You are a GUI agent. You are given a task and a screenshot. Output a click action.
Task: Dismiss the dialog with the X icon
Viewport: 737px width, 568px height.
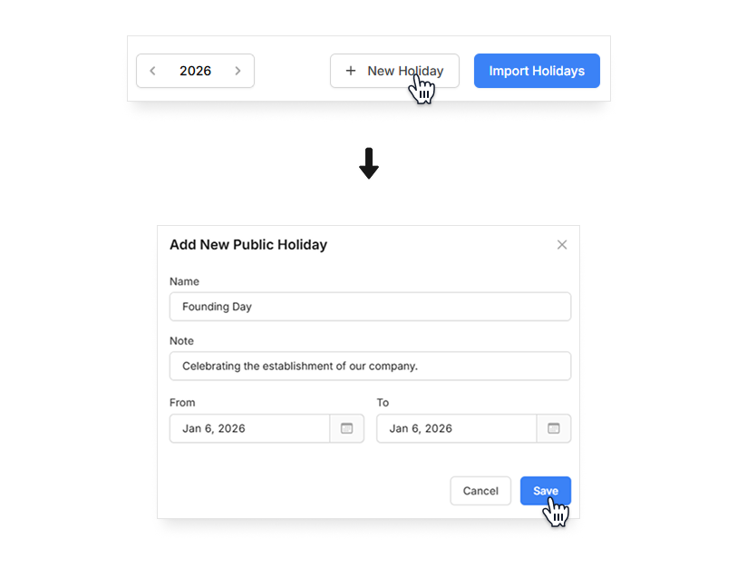point(562,244)
